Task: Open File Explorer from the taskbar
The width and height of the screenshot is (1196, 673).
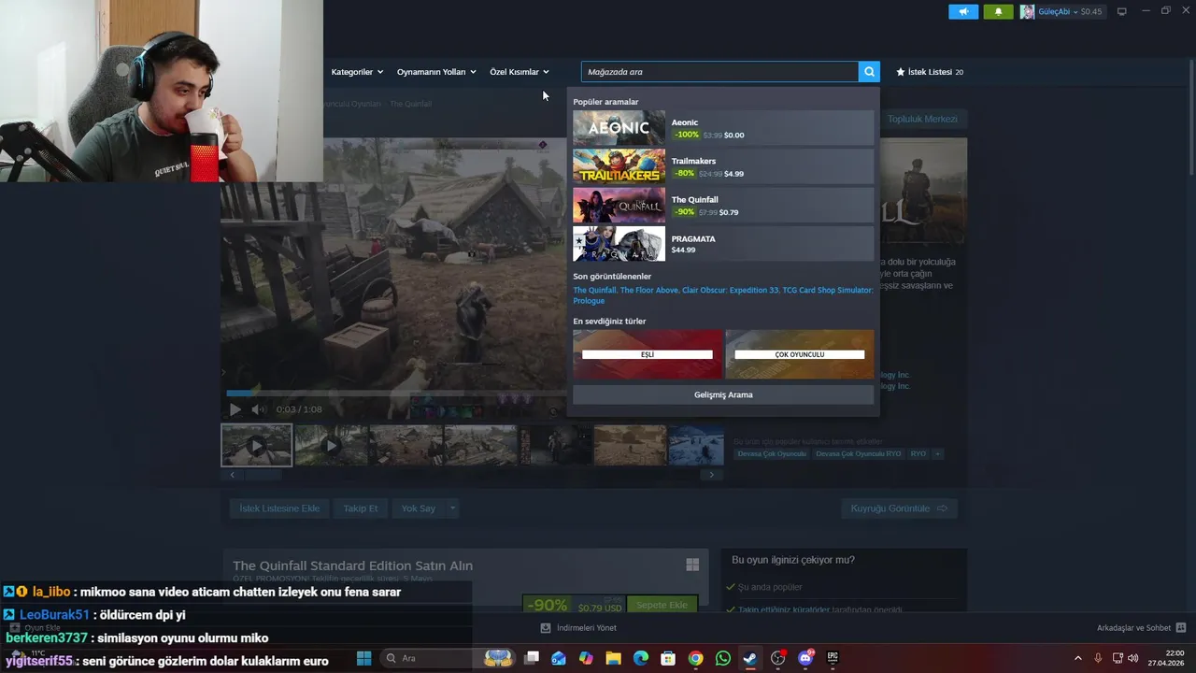Action: [613, 658]
